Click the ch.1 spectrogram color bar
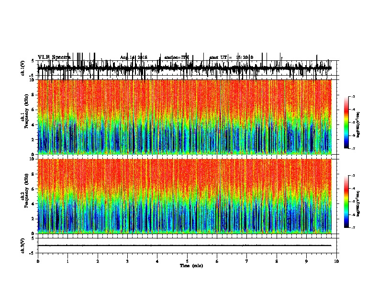Screen dimensions: 379x293 (x=346, y=123)
